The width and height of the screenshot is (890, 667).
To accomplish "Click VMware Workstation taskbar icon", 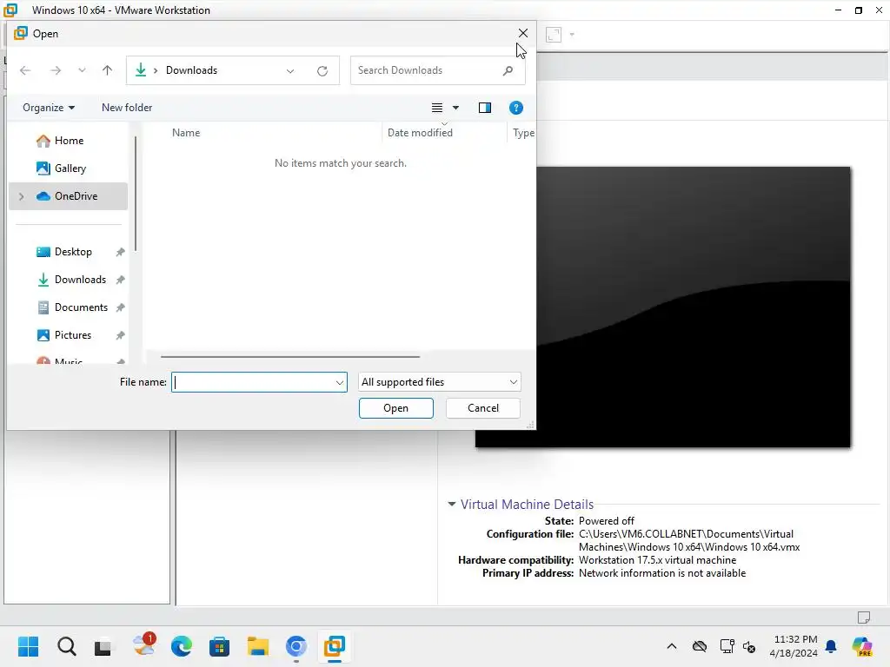I will point(335,646).
